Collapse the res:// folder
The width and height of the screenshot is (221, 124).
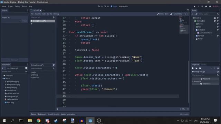coord(3,79)
